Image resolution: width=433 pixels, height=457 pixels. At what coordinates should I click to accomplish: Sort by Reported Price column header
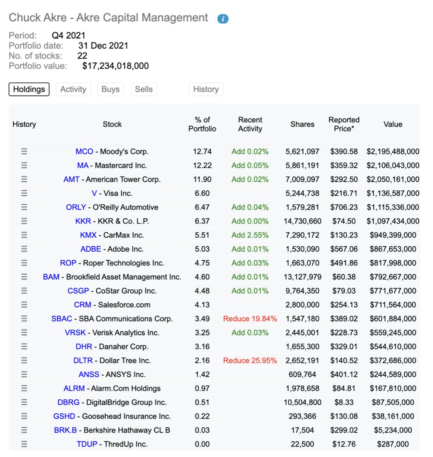[344, 124]
